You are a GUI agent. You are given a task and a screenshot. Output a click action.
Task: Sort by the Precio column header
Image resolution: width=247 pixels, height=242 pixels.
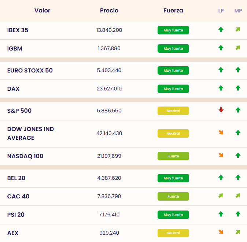coord(109,11)
